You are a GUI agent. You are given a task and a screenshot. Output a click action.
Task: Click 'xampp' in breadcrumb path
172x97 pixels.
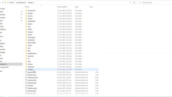click(30, 2)
